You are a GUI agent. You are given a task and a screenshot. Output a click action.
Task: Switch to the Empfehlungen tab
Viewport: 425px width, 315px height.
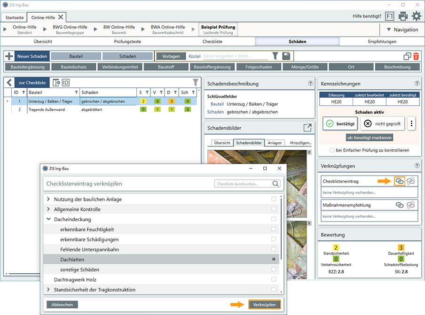382,41
